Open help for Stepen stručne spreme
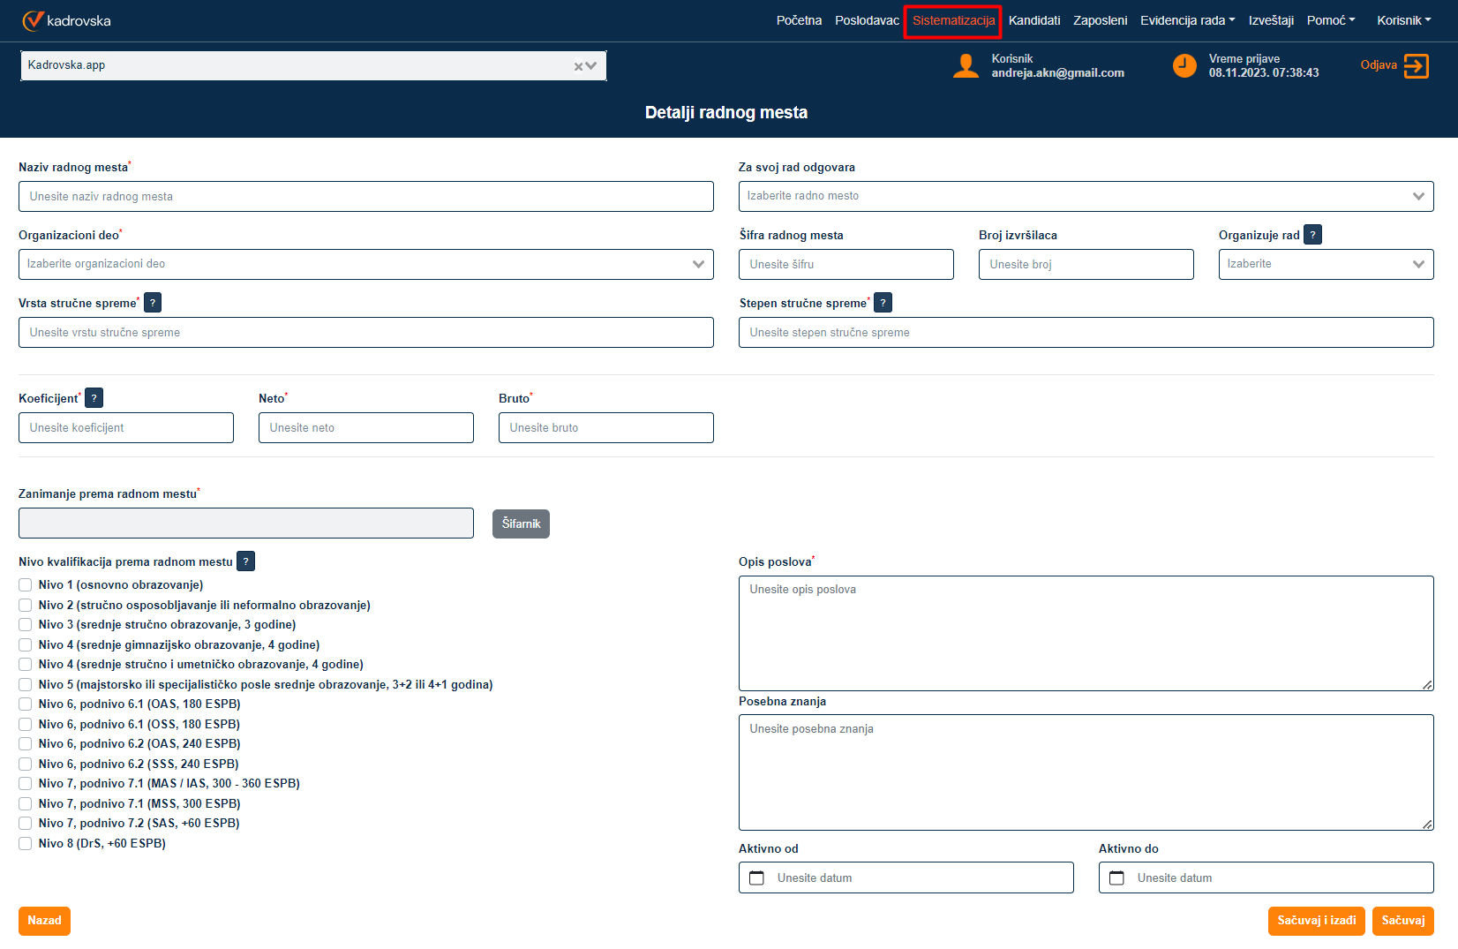This screenshot has width=1458, height=949. pos(883,303)
